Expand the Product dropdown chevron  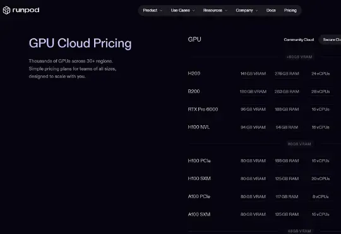tap(161, 11)
